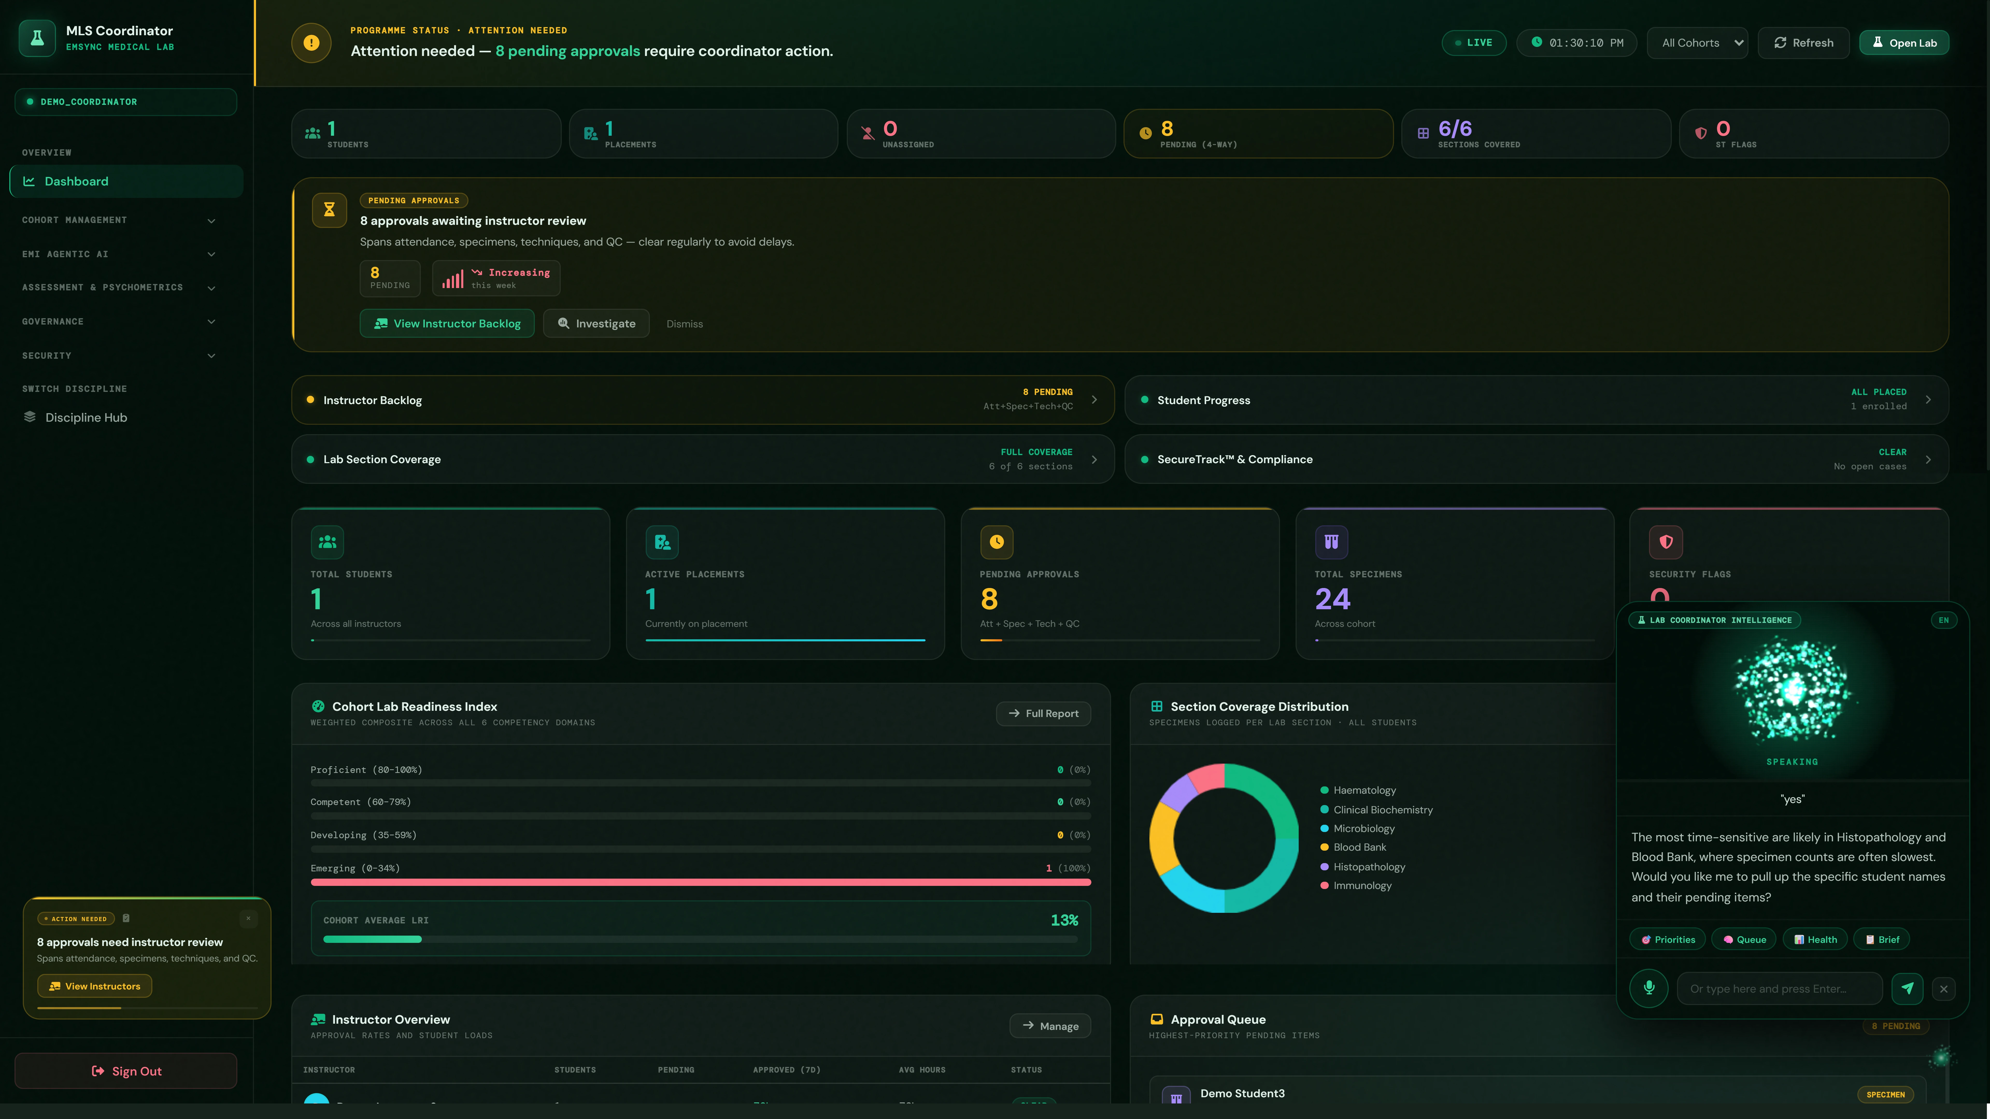Click the Pending Approvals clock icon
Image resolution: width=1990 pixels, height=1119 pixels.
click(997, 542)
